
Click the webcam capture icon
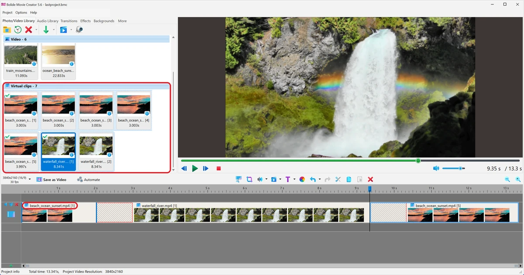(79, 30)
